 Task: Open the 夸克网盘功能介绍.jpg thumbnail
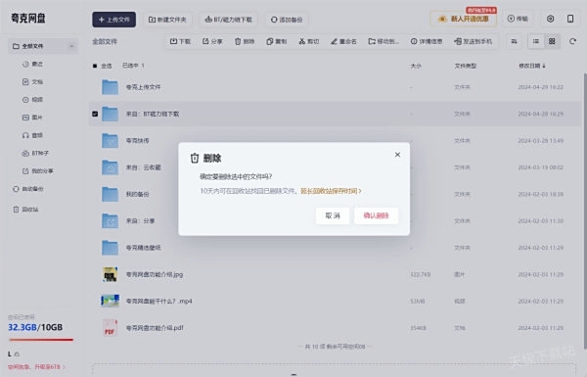pyautogui.click(x=110, y=275)
